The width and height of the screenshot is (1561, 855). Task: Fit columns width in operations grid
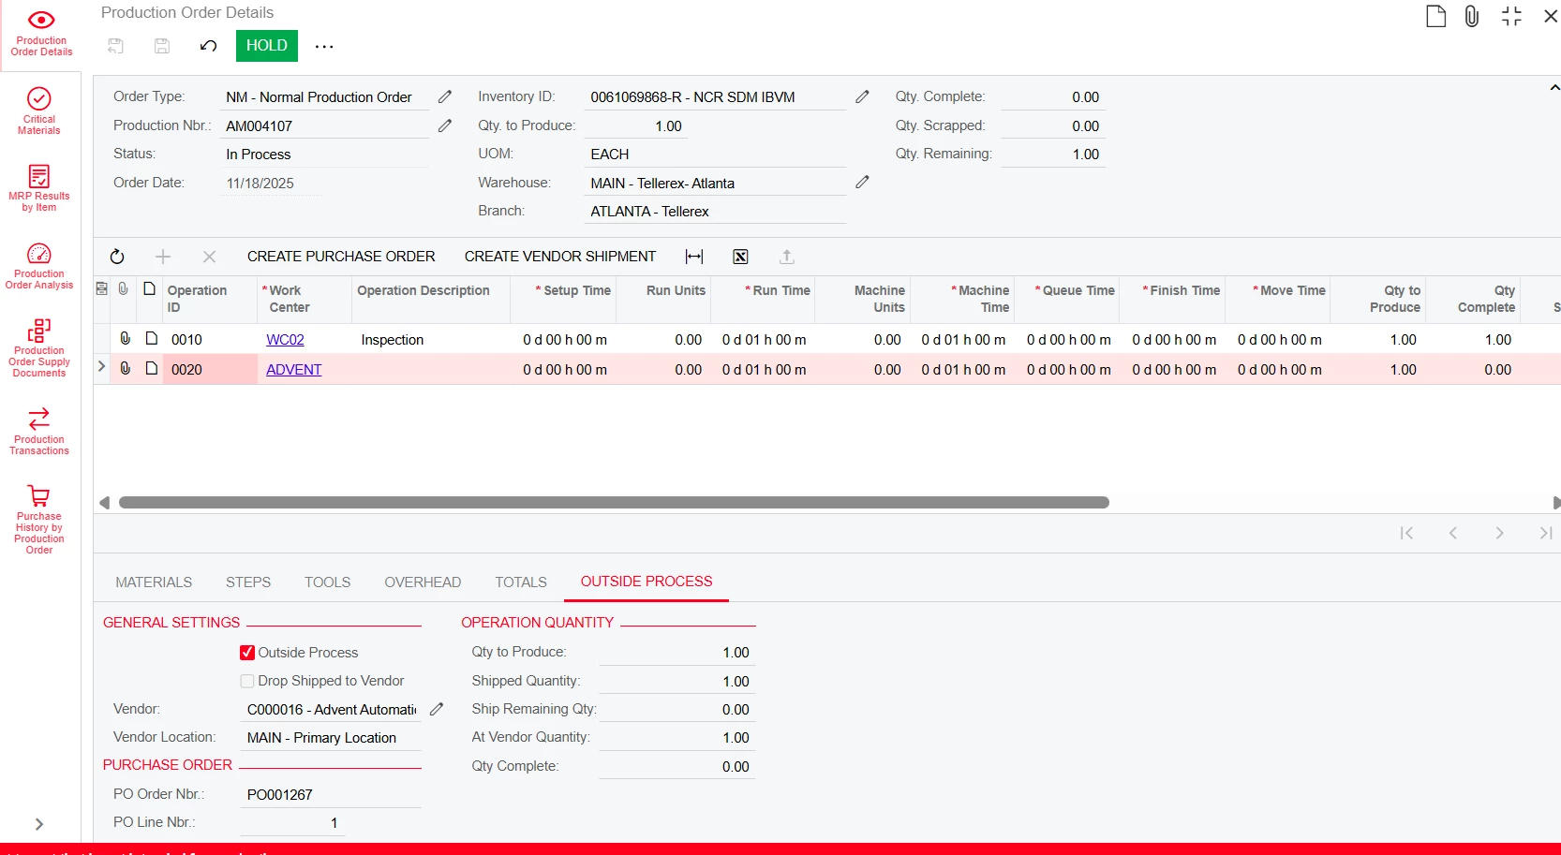click(x=694, y=257)
